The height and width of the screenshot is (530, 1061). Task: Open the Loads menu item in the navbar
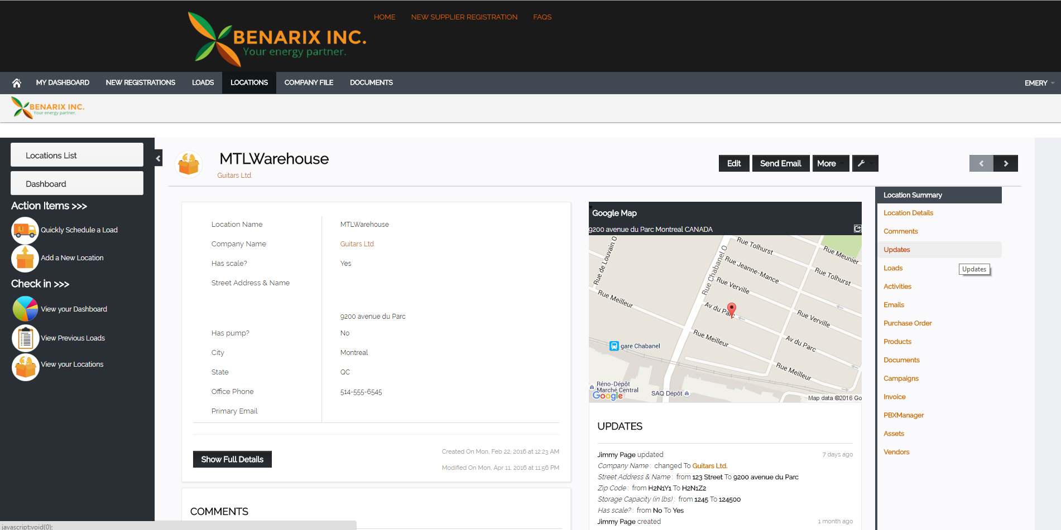(x=203, y=82)
